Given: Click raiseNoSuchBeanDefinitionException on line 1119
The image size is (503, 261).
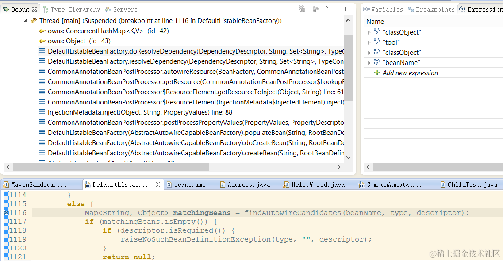Looking at the screenshot, I should [x=196, y=239].
